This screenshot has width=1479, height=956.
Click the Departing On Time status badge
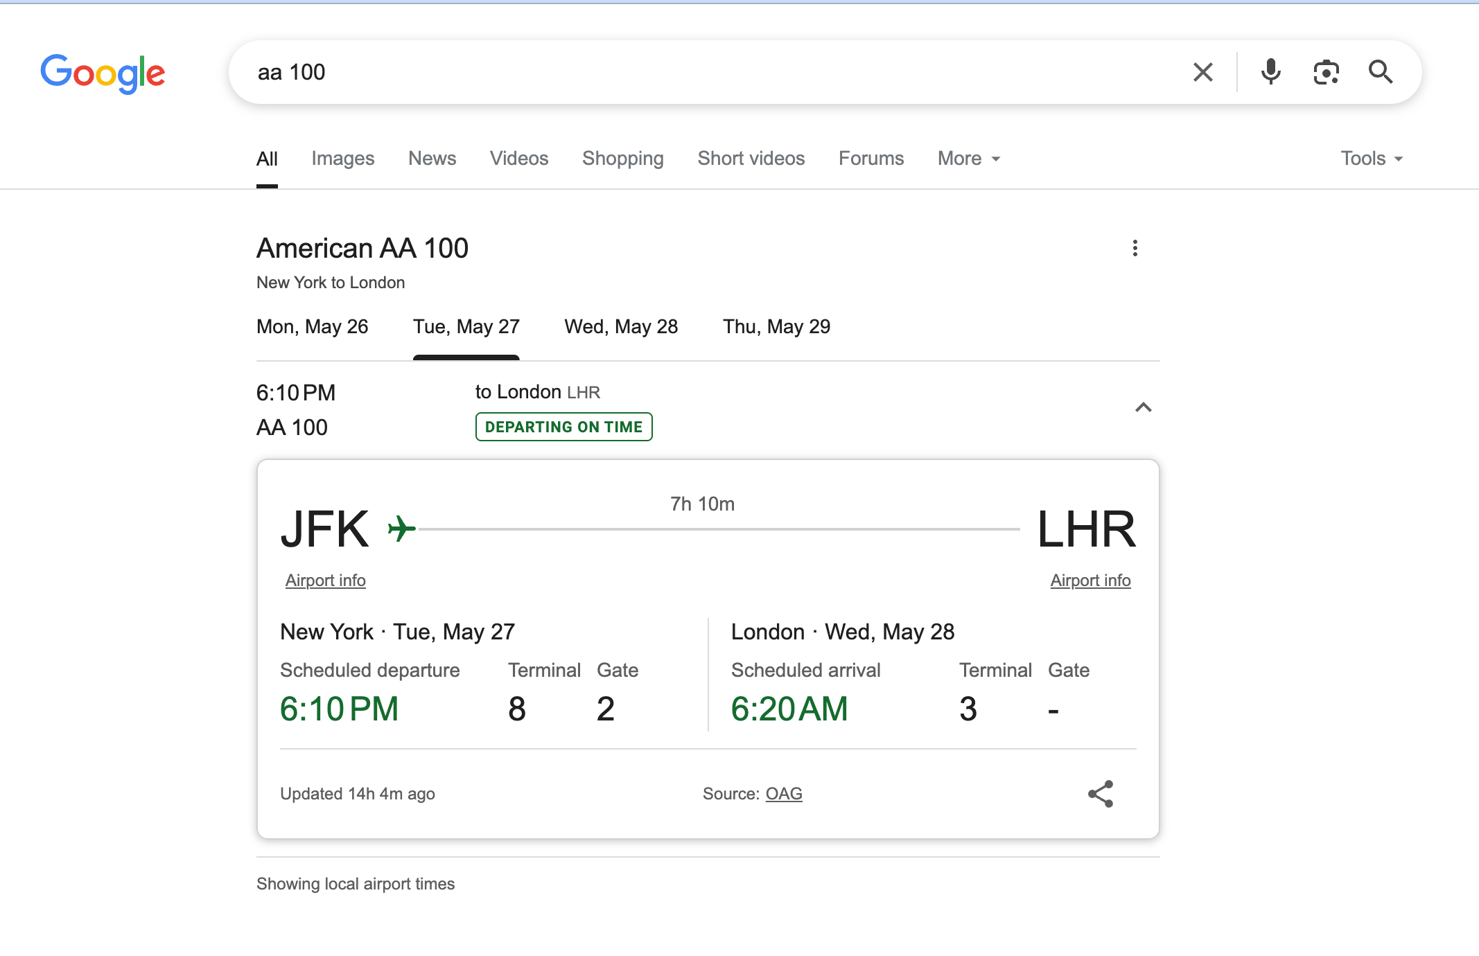(563, 427)
